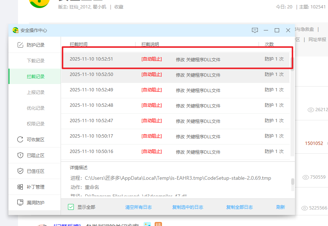Click the 补丁管理 grid icon

point(20,187)
